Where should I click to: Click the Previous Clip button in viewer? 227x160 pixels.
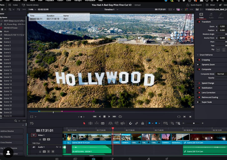190,117
